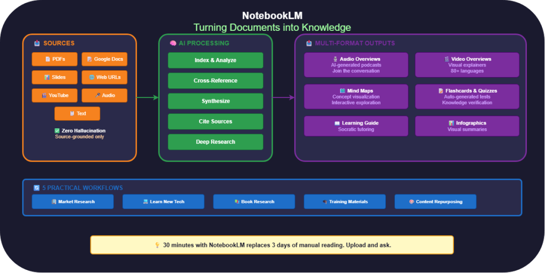Click the outbox icon beside MULTI-FORMAT OUTPUTS

tap(309, 43)
